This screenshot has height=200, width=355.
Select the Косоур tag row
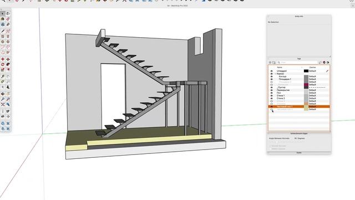299,77
